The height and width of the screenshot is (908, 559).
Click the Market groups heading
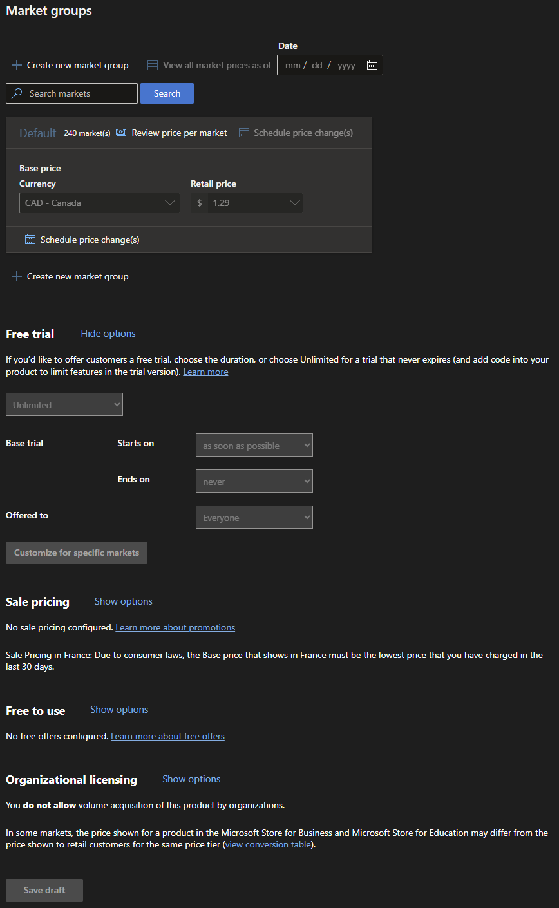point(49,11)
